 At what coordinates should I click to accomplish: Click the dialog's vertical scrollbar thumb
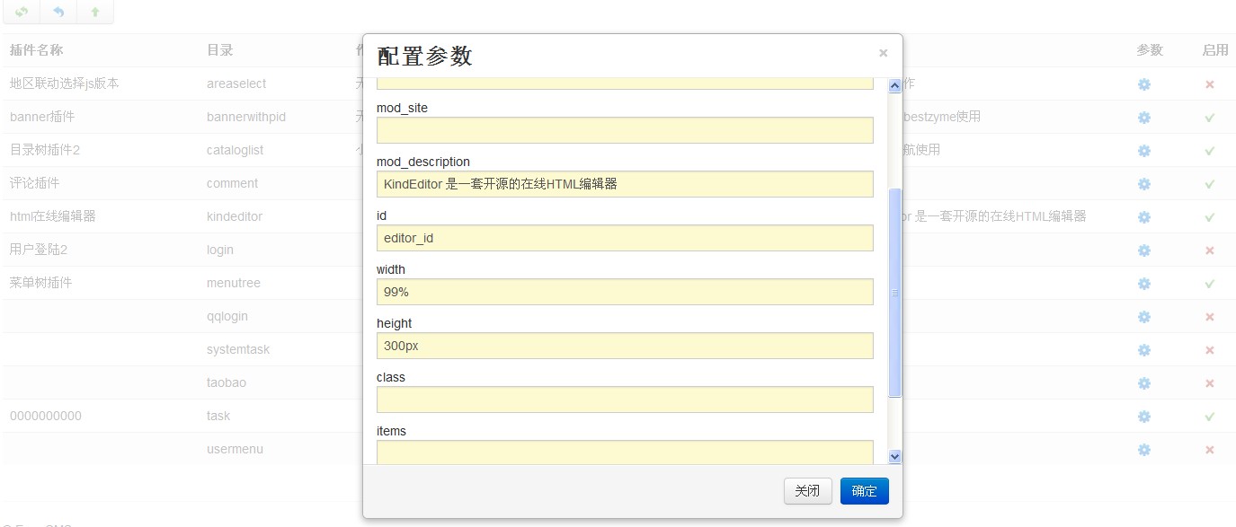point(894,292)
